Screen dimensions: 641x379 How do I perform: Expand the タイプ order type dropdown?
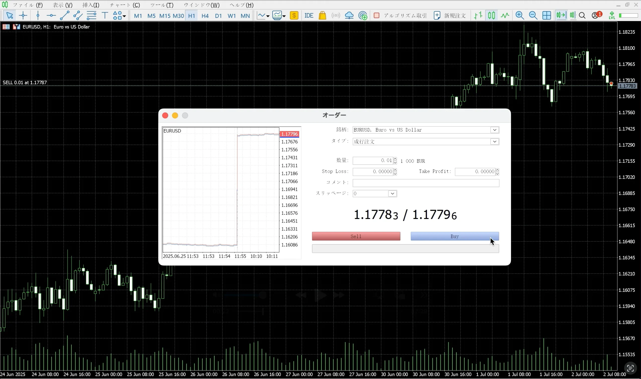[x=495, y=141]
